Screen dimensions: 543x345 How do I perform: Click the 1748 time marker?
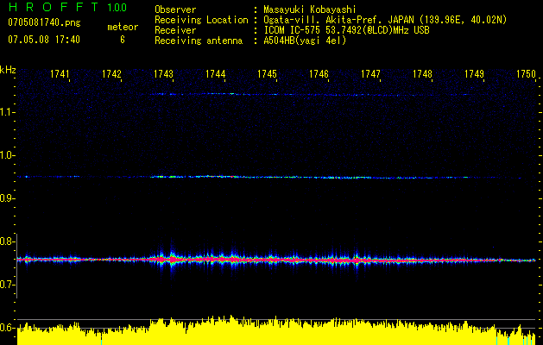pos(422,75)
